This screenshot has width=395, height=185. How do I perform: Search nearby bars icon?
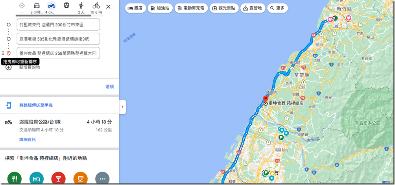[59, 178]
